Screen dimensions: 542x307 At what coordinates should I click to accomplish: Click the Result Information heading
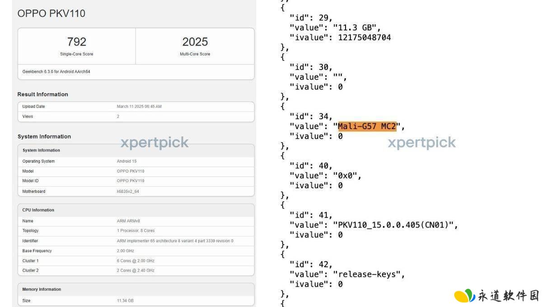pos(43,94)
